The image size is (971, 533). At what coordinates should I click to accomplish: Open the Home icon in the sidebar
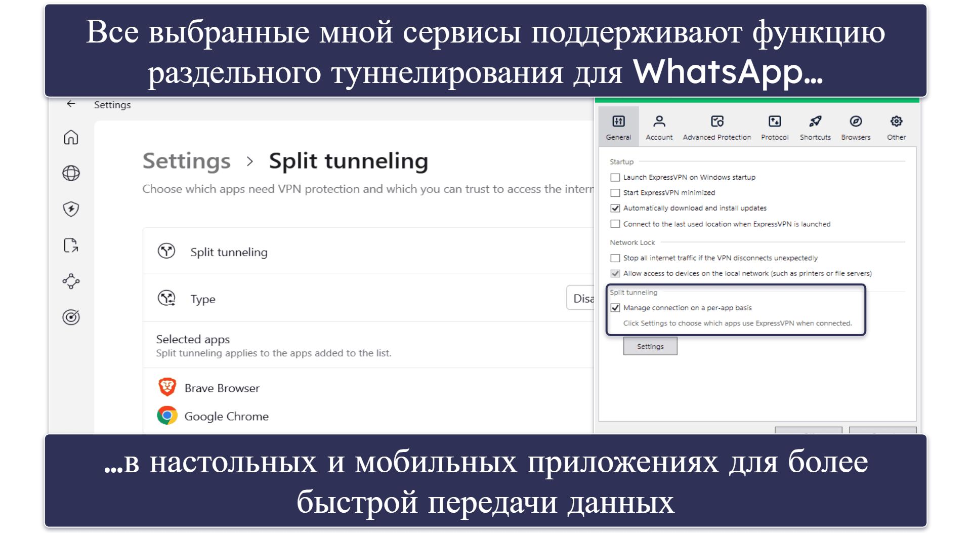pyautogui.click(x=71, y=137)
